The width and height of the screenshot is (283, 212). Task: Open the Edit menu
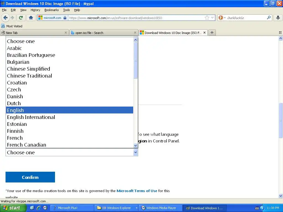(13, 10)
